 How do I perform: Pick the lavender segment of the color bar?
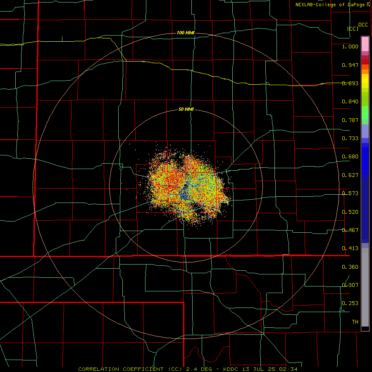tap(365, 131)
